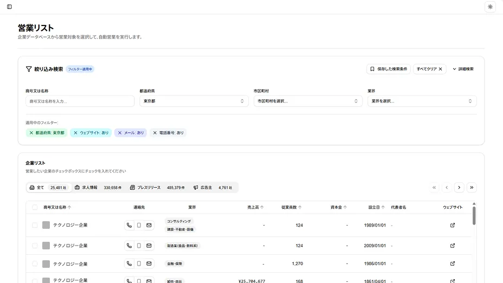Open the 市区町村を選択 dropdown
Viewport: 503px width, 283px height.
308,101
